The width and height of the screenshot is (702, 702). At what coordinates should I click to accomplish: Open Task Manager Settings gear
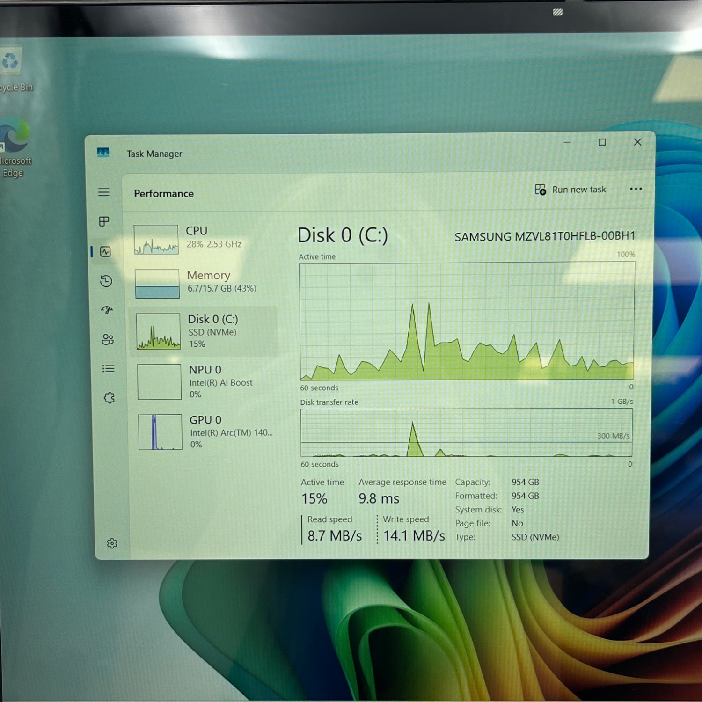point(112,543)
